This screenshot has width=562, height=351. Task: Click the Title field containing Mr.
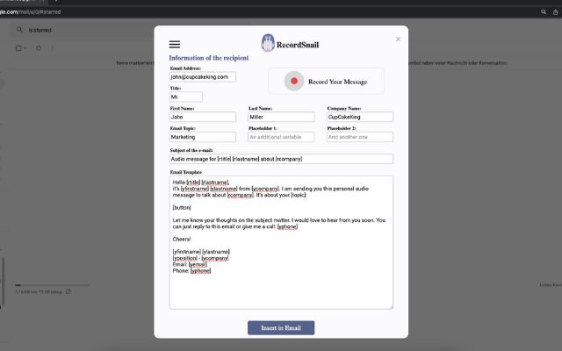pos(185,97)
